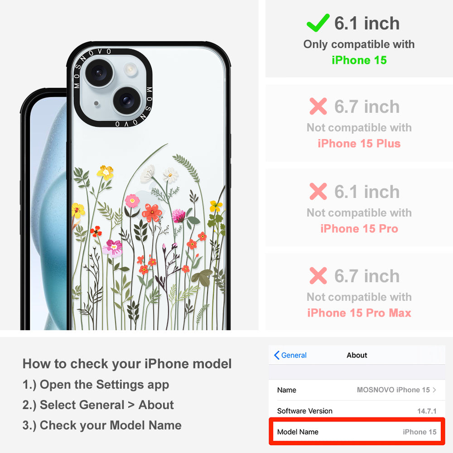The image size is (453, 453).
Task: Go back to General settings
Action: click(290, 355)
